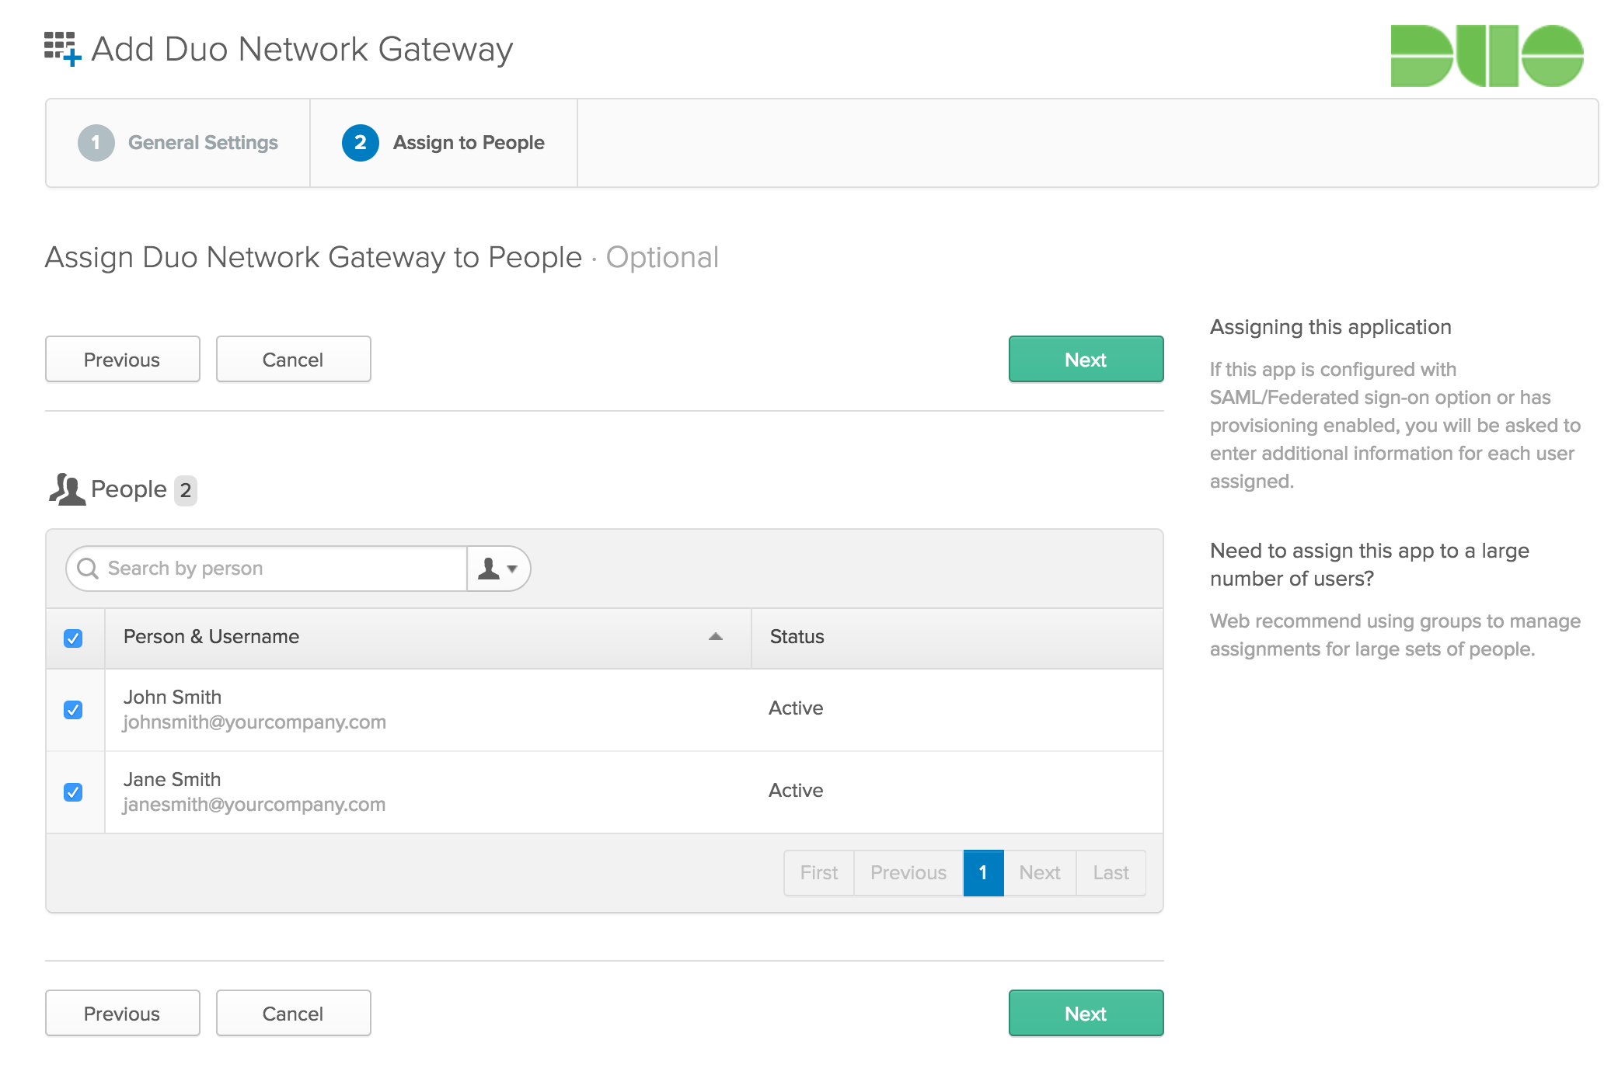Click the bottom Previous button
Viewport: 1618px width, 1075px height.
(x=123, y=1013)
